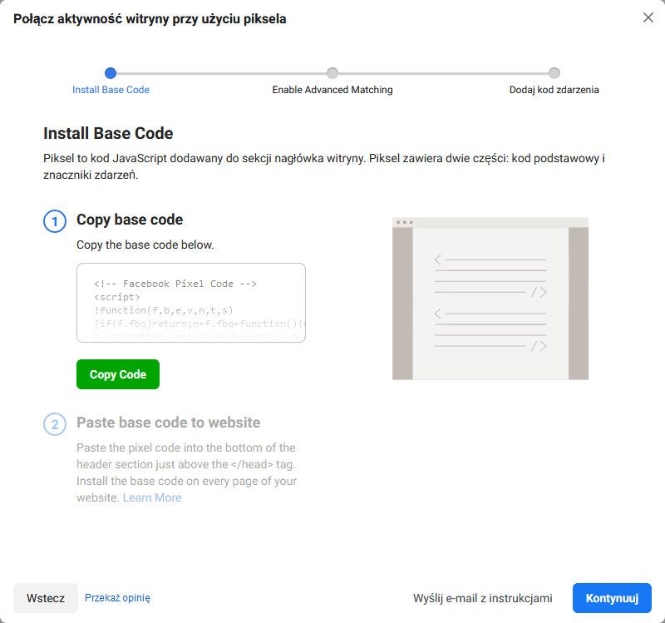Open the 'Przekaż opinię' feedback link
Viewport: 665px width, 623px height.
pyautogui.click(x=117, y=597)
